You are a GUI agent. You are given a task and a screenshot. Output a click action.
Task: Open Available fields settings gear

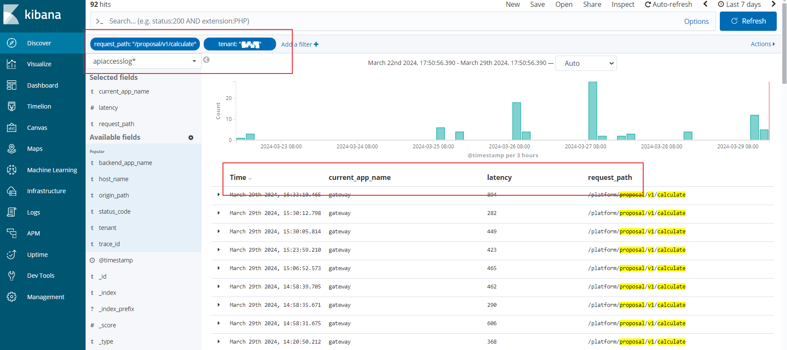191,138
